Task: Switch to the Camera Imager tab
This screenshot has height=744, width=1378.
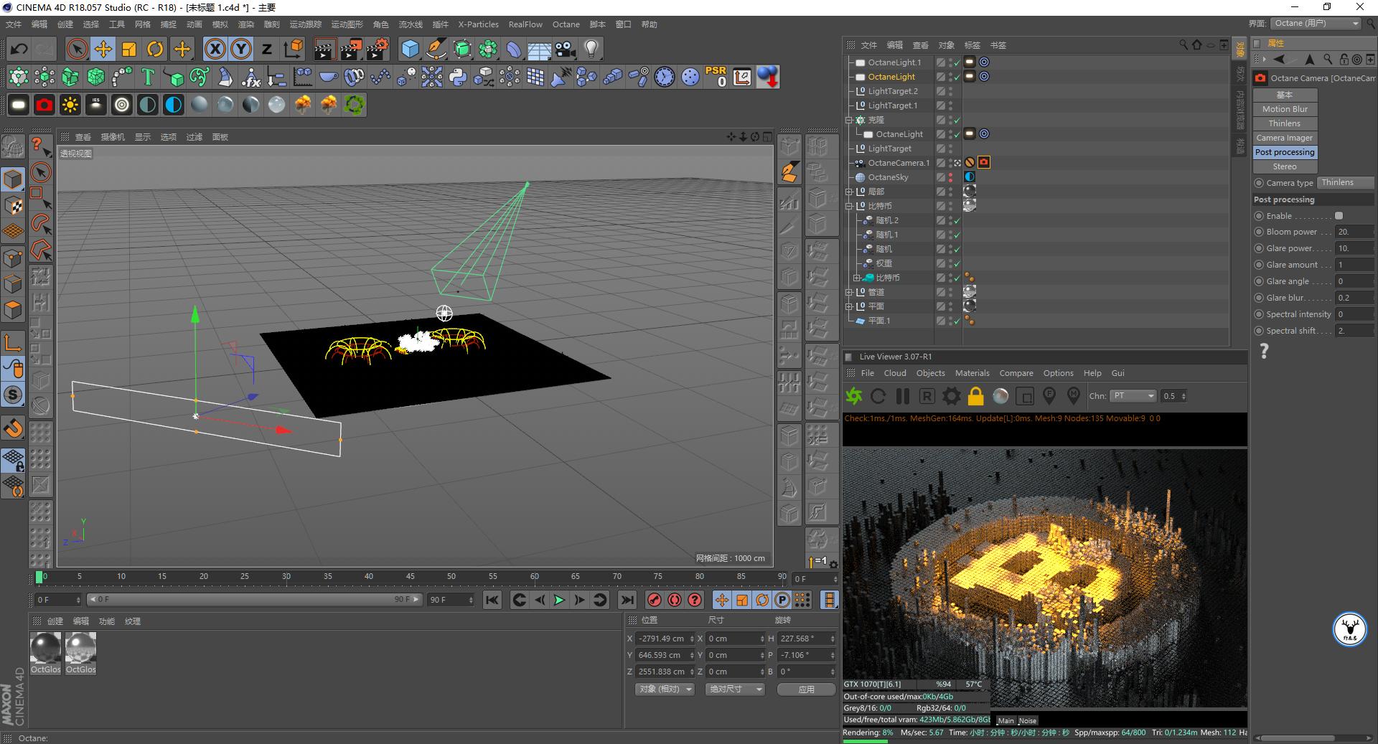Action: 1284,138
